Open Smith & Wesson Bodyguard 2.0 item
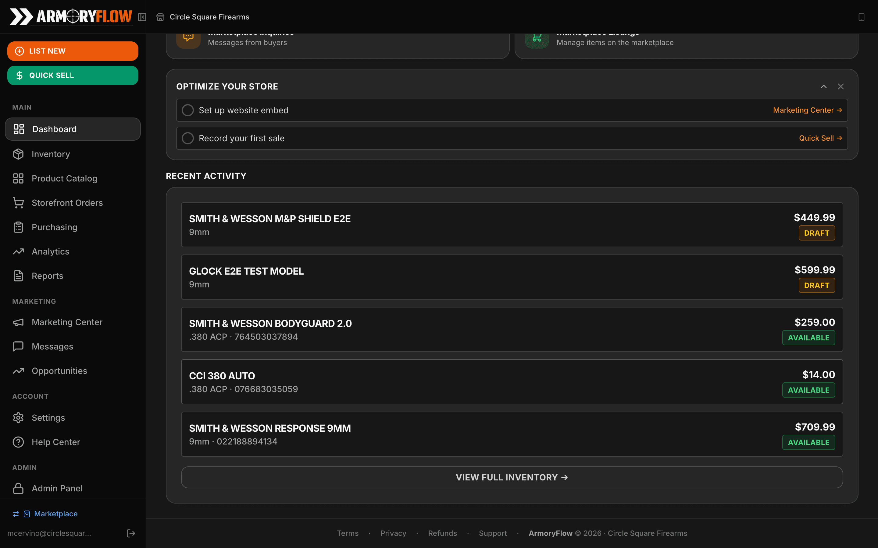The width and height of the screenshot is (878, 548). coord(512,329)
